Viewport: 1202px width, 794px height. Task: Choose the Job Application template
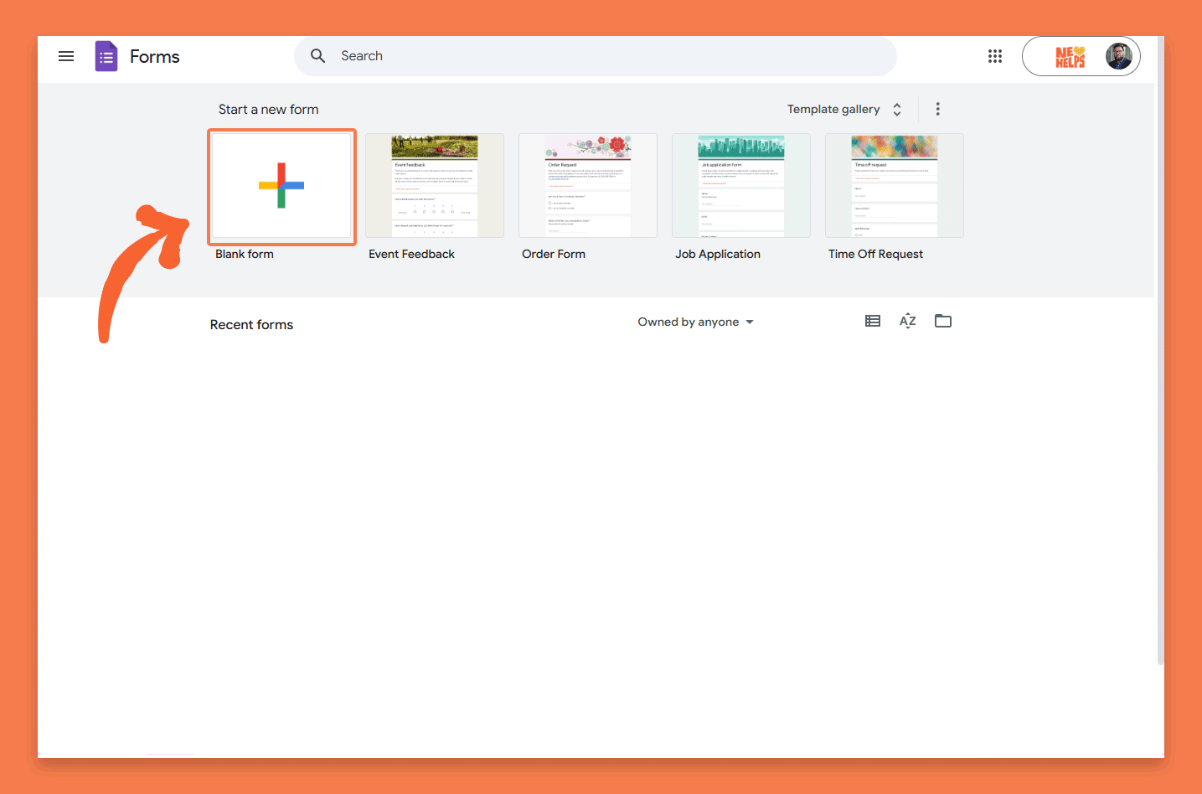point(741,185)
